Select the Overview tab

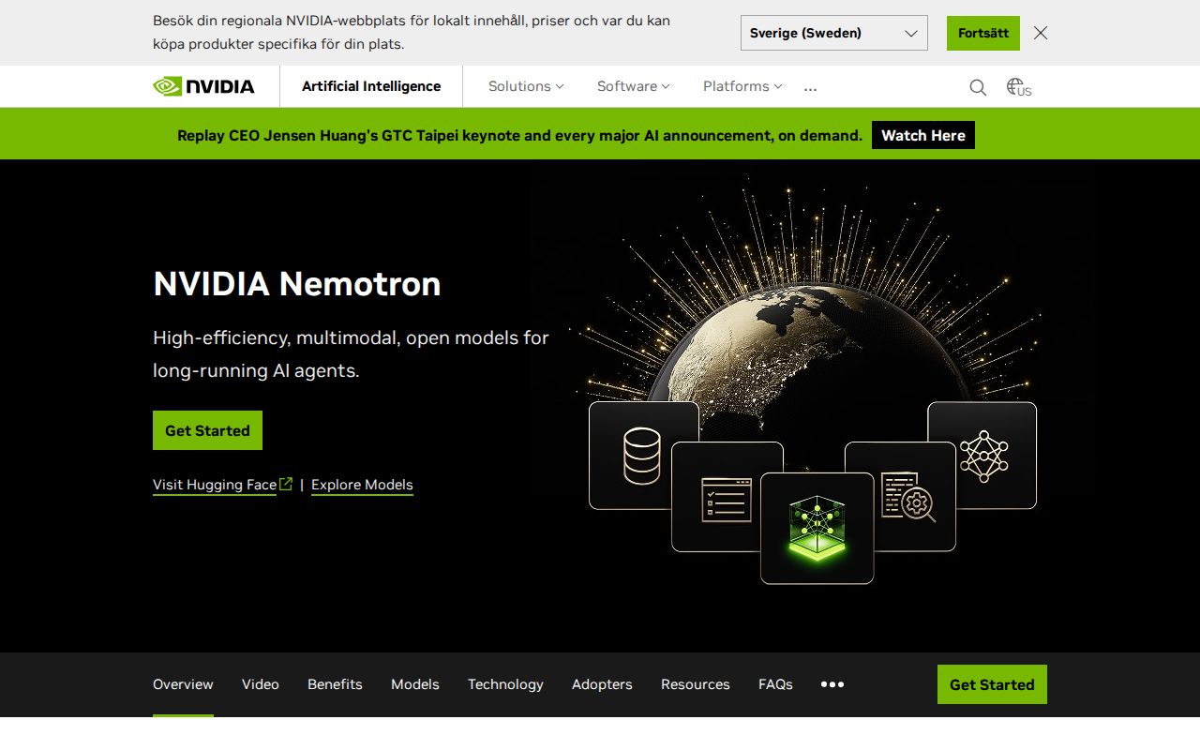(183, 684)
